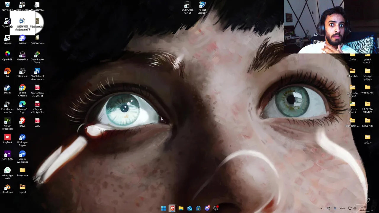Screen dimensions: 379x213
Task: Open the واجب PDF file
Action: [37, 122]
